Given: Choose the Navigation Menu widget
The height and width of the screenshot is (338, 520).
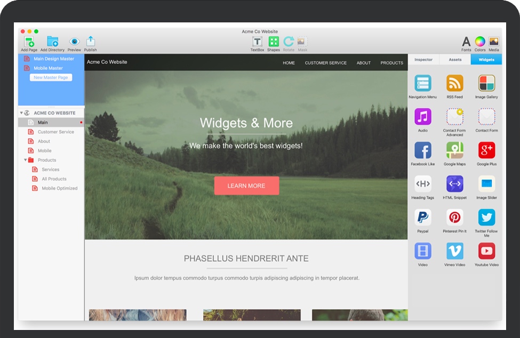Looking at the screenshot, I should tap(423, 83).
